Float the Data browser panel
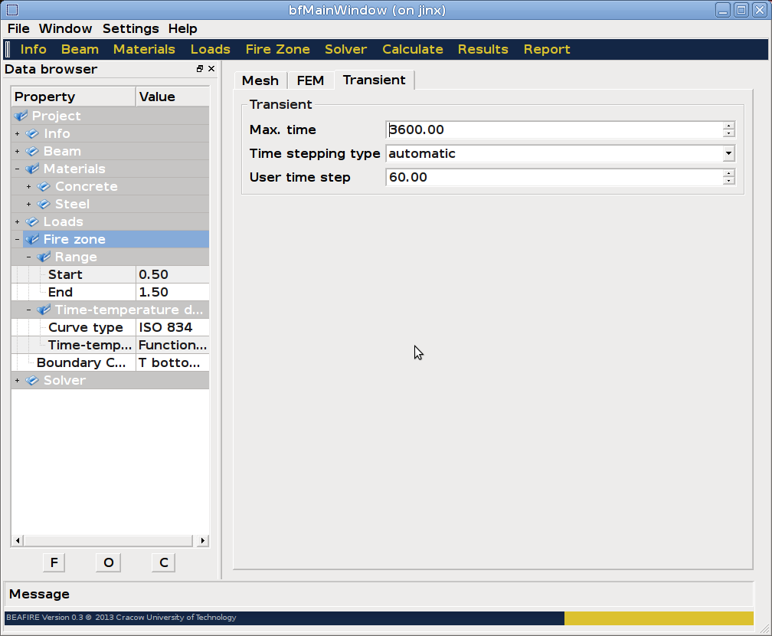This screenshot has height=636, width=772. [x=200, y=69]
